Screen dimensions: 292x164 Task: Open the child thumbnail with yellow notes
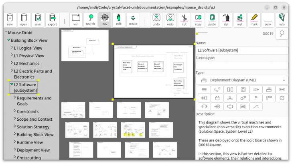133,130
